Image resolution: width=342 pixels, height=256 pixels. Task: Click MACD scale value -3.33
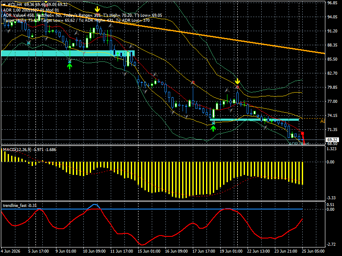pyautogui.click(x=331, y=198)
